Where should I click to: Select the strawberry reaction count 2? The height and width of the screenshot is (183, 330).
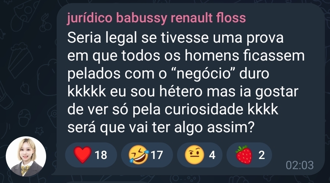249,155
